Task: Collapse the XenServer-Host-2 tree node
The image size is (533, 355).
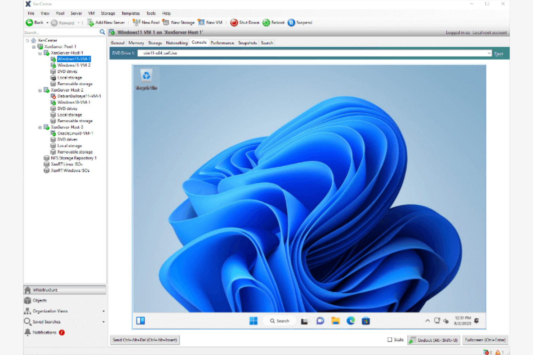Action: [x=41, y=90]
